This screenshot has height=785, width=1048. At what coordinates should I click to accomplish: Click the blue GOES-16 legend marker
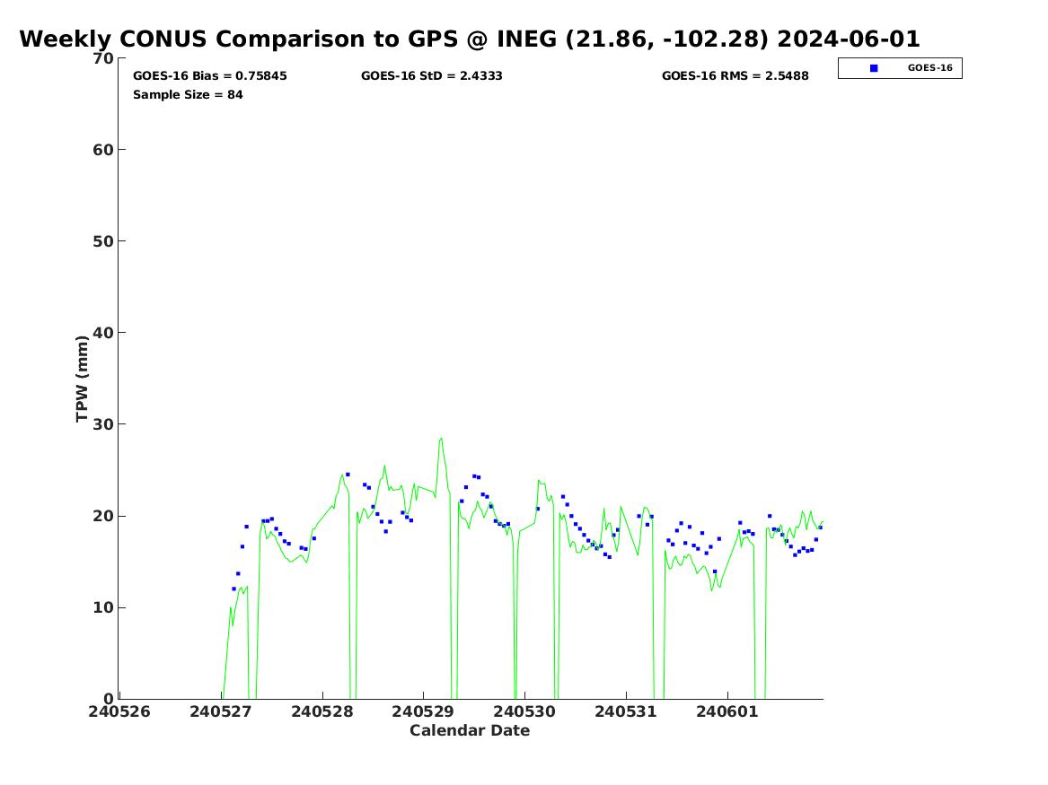coord(874,68)
